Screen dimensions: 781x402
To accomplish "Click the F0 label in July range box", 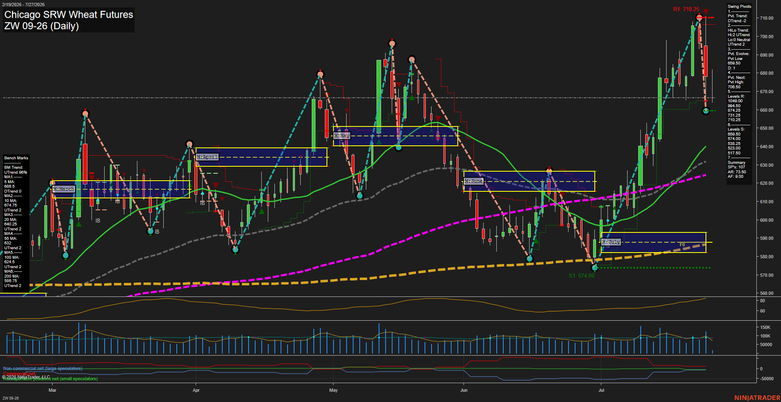I will click(682, 245).
